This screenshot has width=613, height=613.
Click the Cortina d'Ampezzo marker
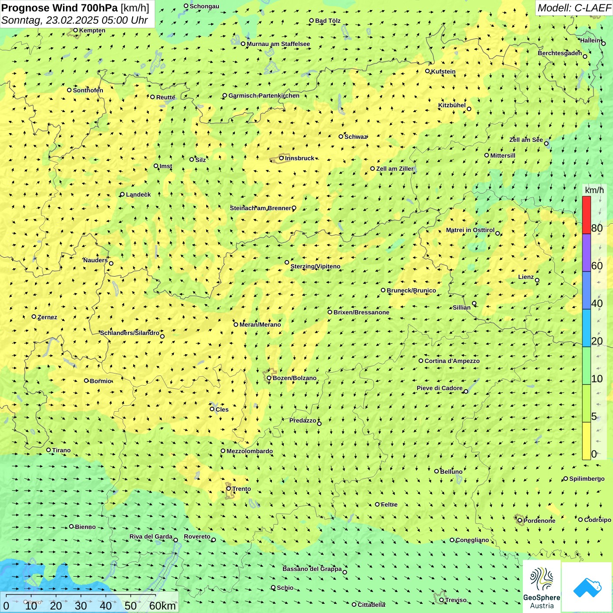coord(421,361)
